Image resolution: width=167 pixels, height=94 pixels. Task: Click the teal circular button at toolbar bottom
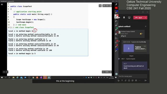pos(116,74)
